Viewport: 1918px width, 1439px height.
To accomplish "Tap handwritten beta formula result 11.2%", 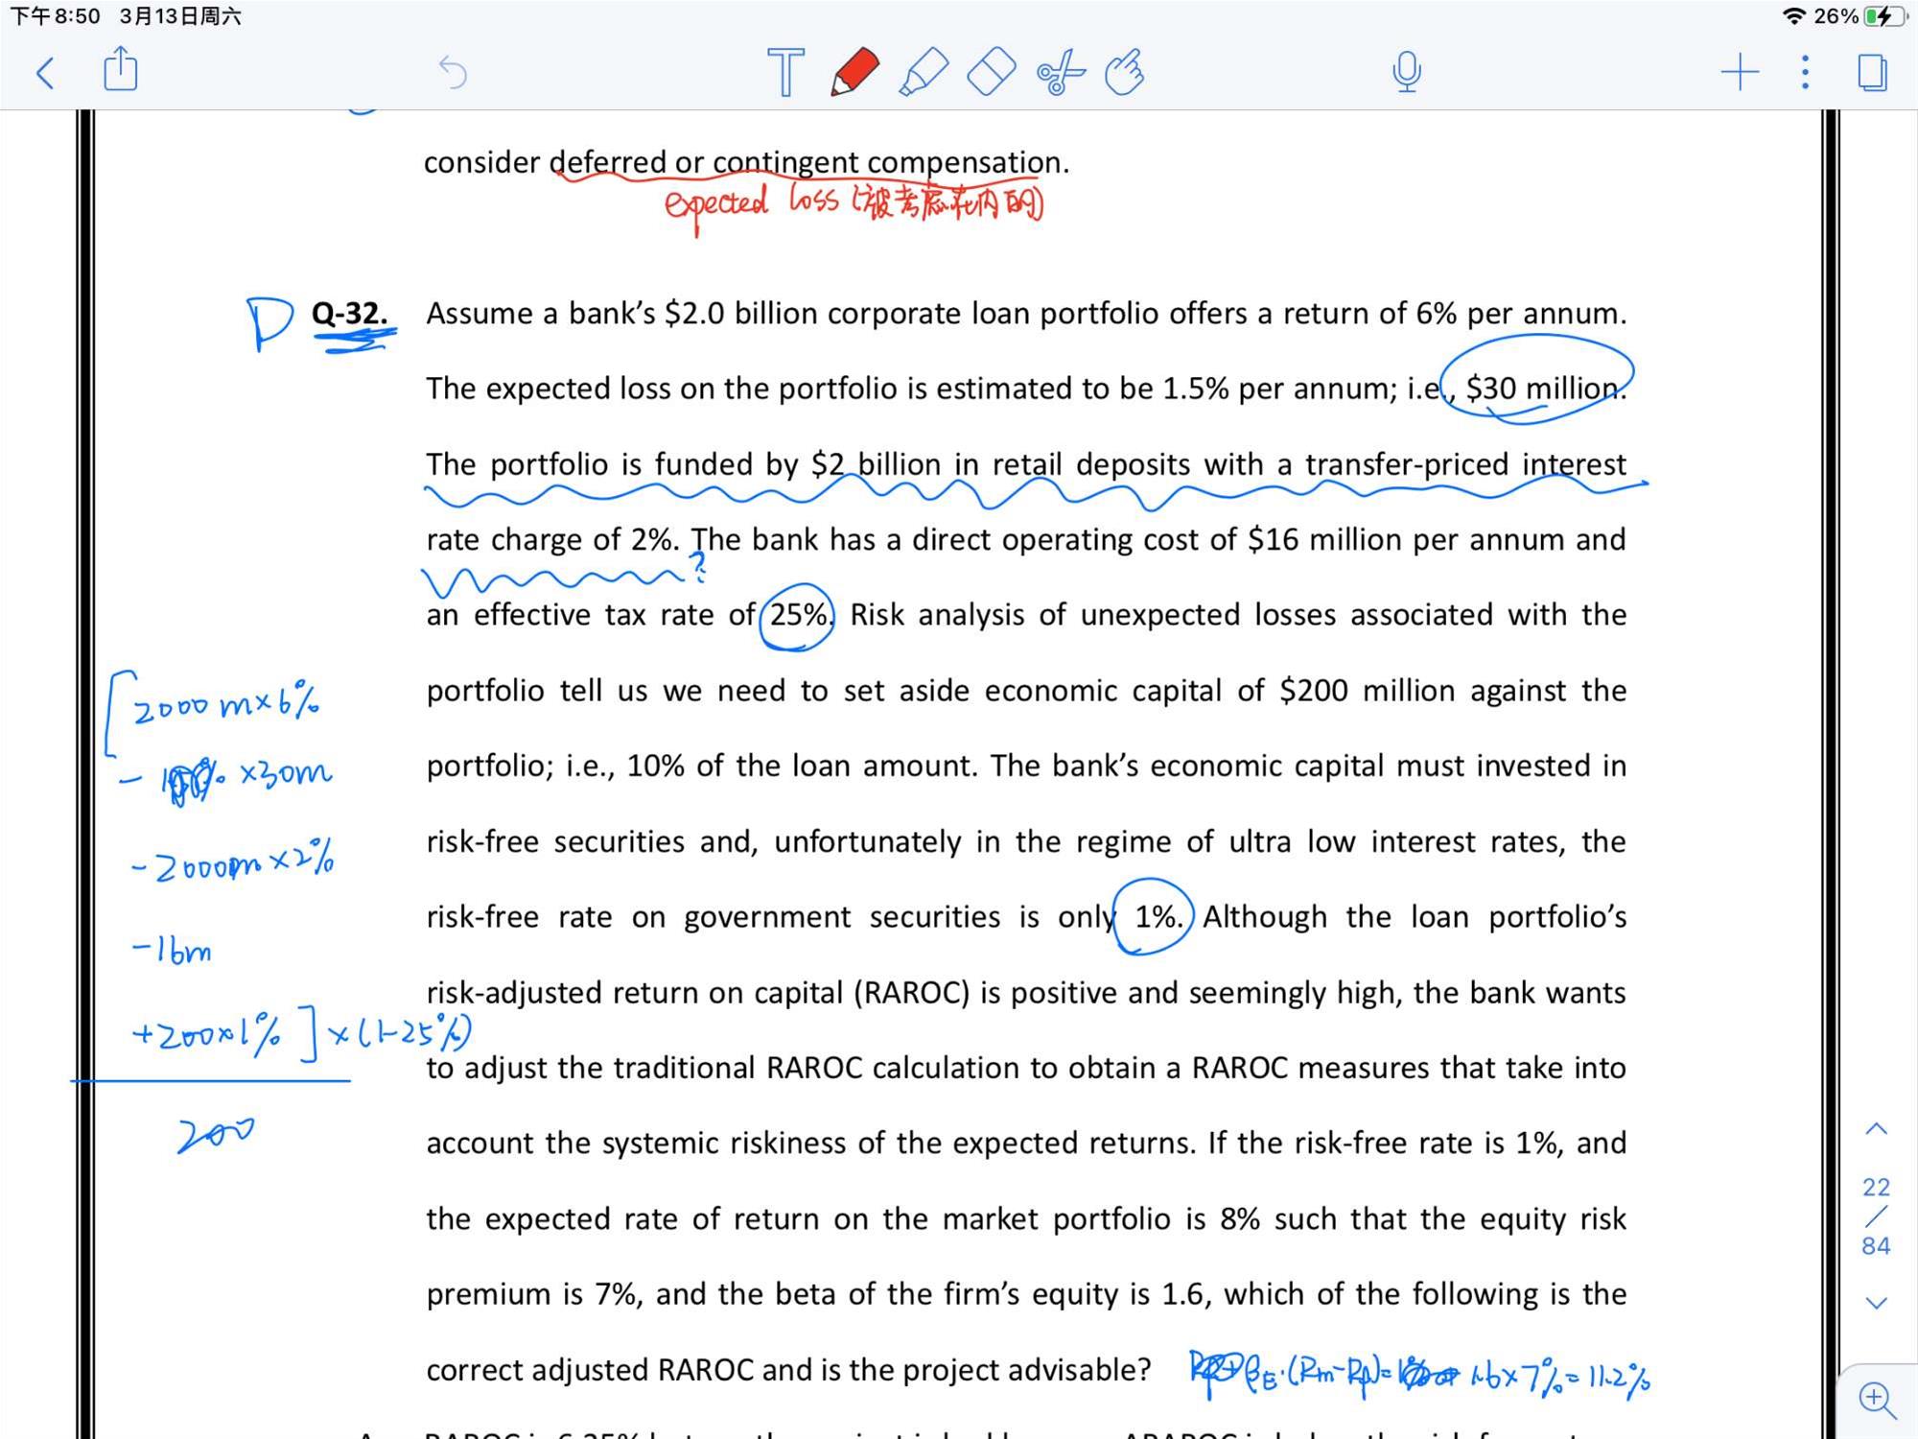I will tap(1619, 1378).
